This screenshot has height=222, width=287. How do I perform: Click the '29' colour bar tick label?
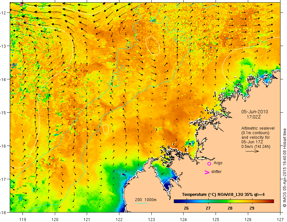(x=252, y=208)
